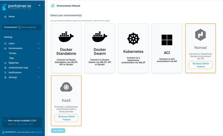The width and height of the screenshot is (223, 136).
Task: Click the Upgrade link in the footer
Action: click(x=38, y=132)
